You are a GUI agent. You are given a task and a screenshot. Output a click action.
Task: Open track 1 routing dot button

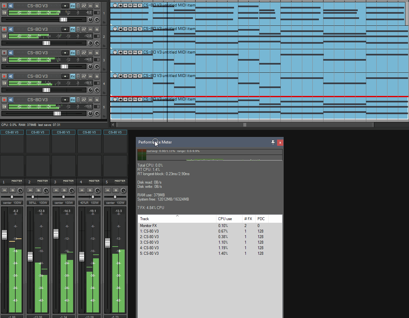click(x=65, y=6)
